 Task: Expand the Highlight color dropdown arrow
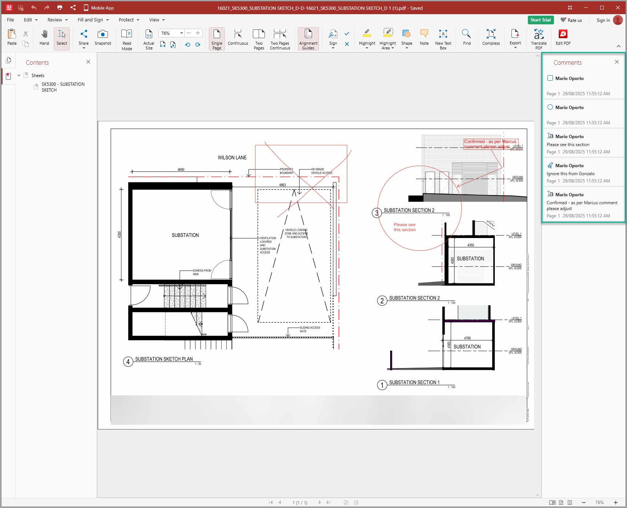coord(367,48)
